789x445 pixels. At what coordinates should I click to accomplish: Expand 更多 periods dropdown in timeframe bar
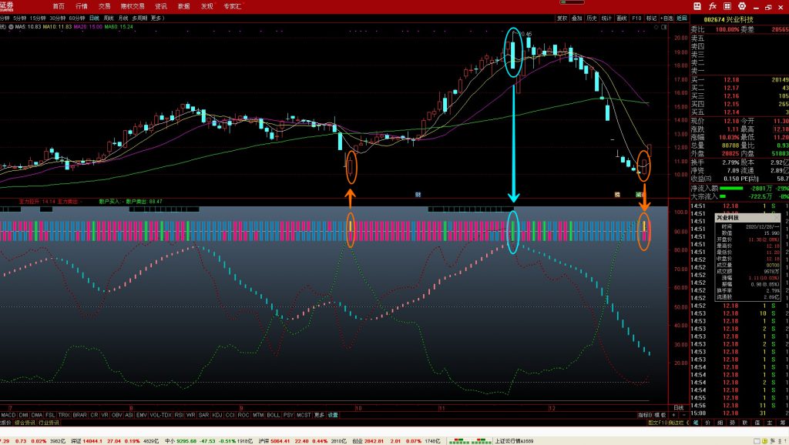tap(158, 17)
